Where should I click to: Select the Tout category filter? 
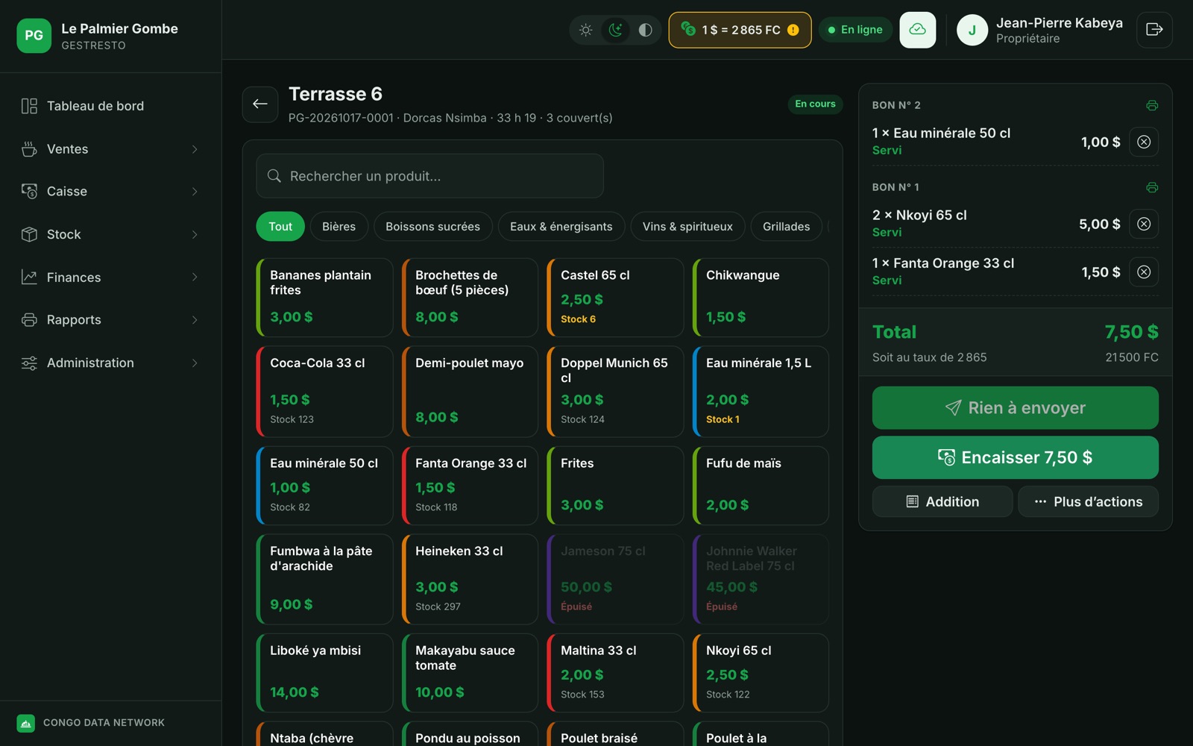(x=280, y=227)
